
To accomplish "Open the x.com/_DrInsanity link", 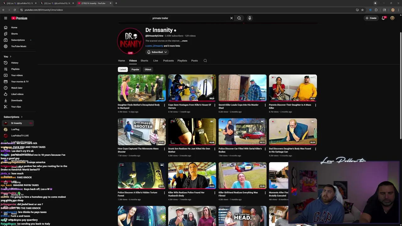I will tap(154, 46).
